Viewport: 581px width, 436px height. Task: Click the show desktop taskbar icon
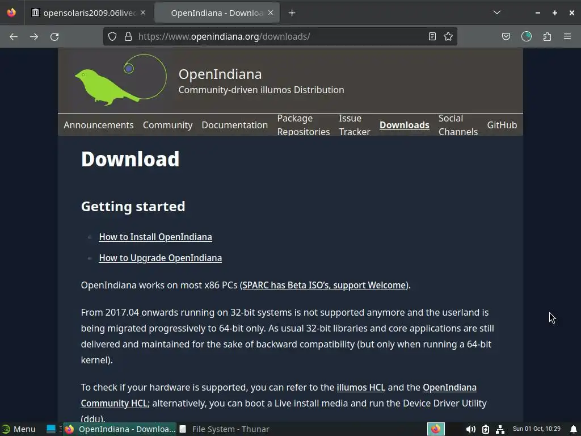click(x=50, y=429)
